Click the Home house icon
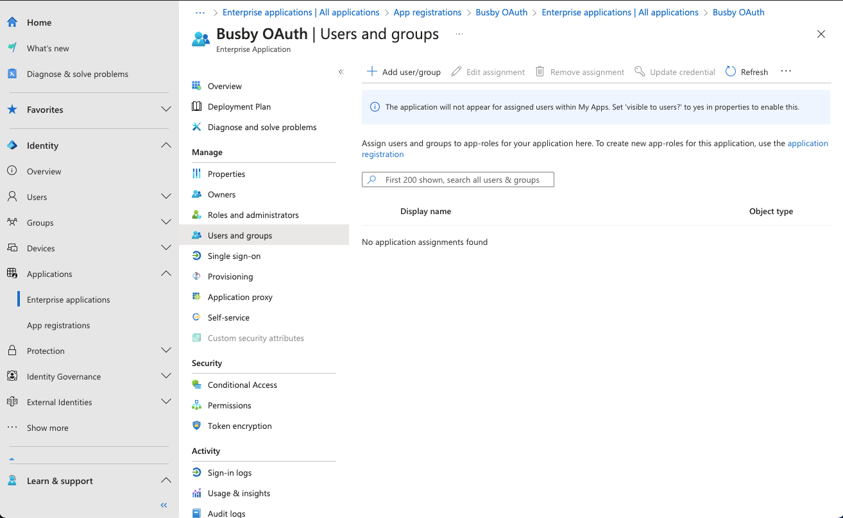Screen dimensions: 843x518 click(x=12, y=22)
